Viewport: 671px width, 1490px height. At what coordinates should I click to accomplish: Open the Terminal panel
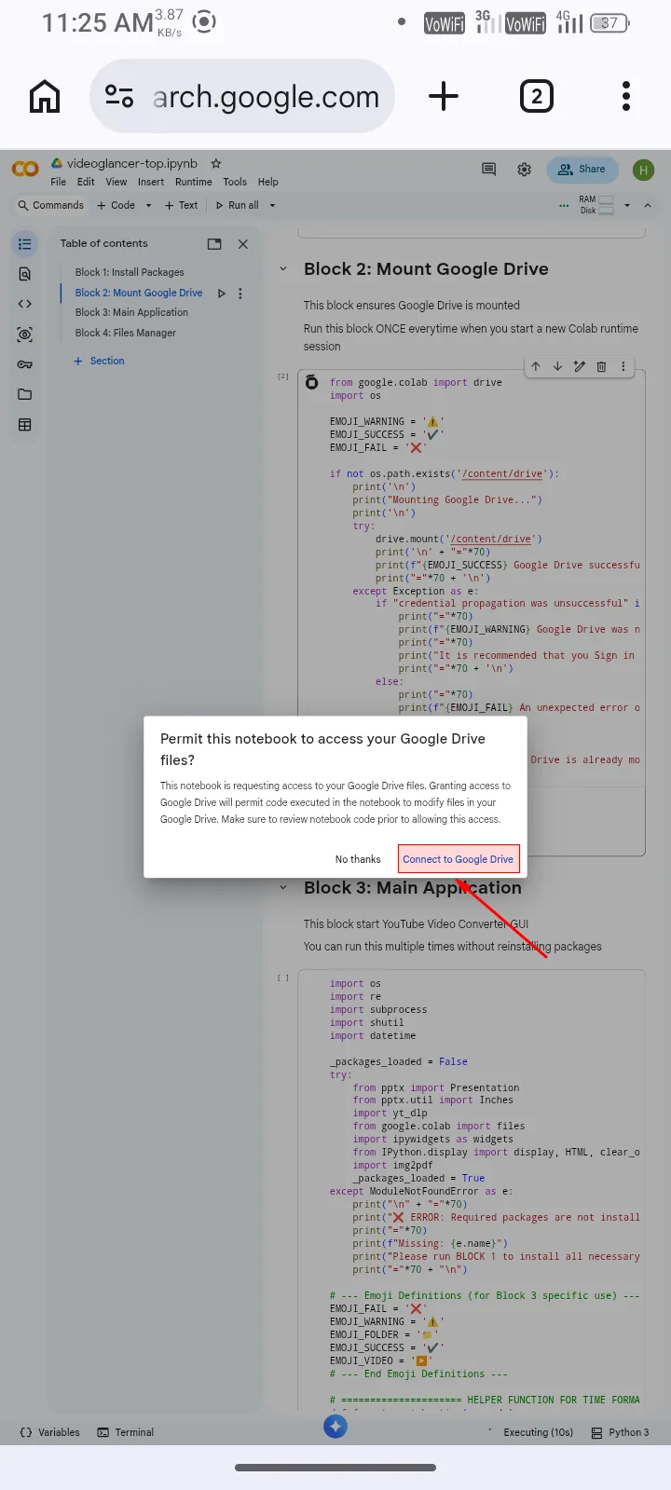(126, 1432)
